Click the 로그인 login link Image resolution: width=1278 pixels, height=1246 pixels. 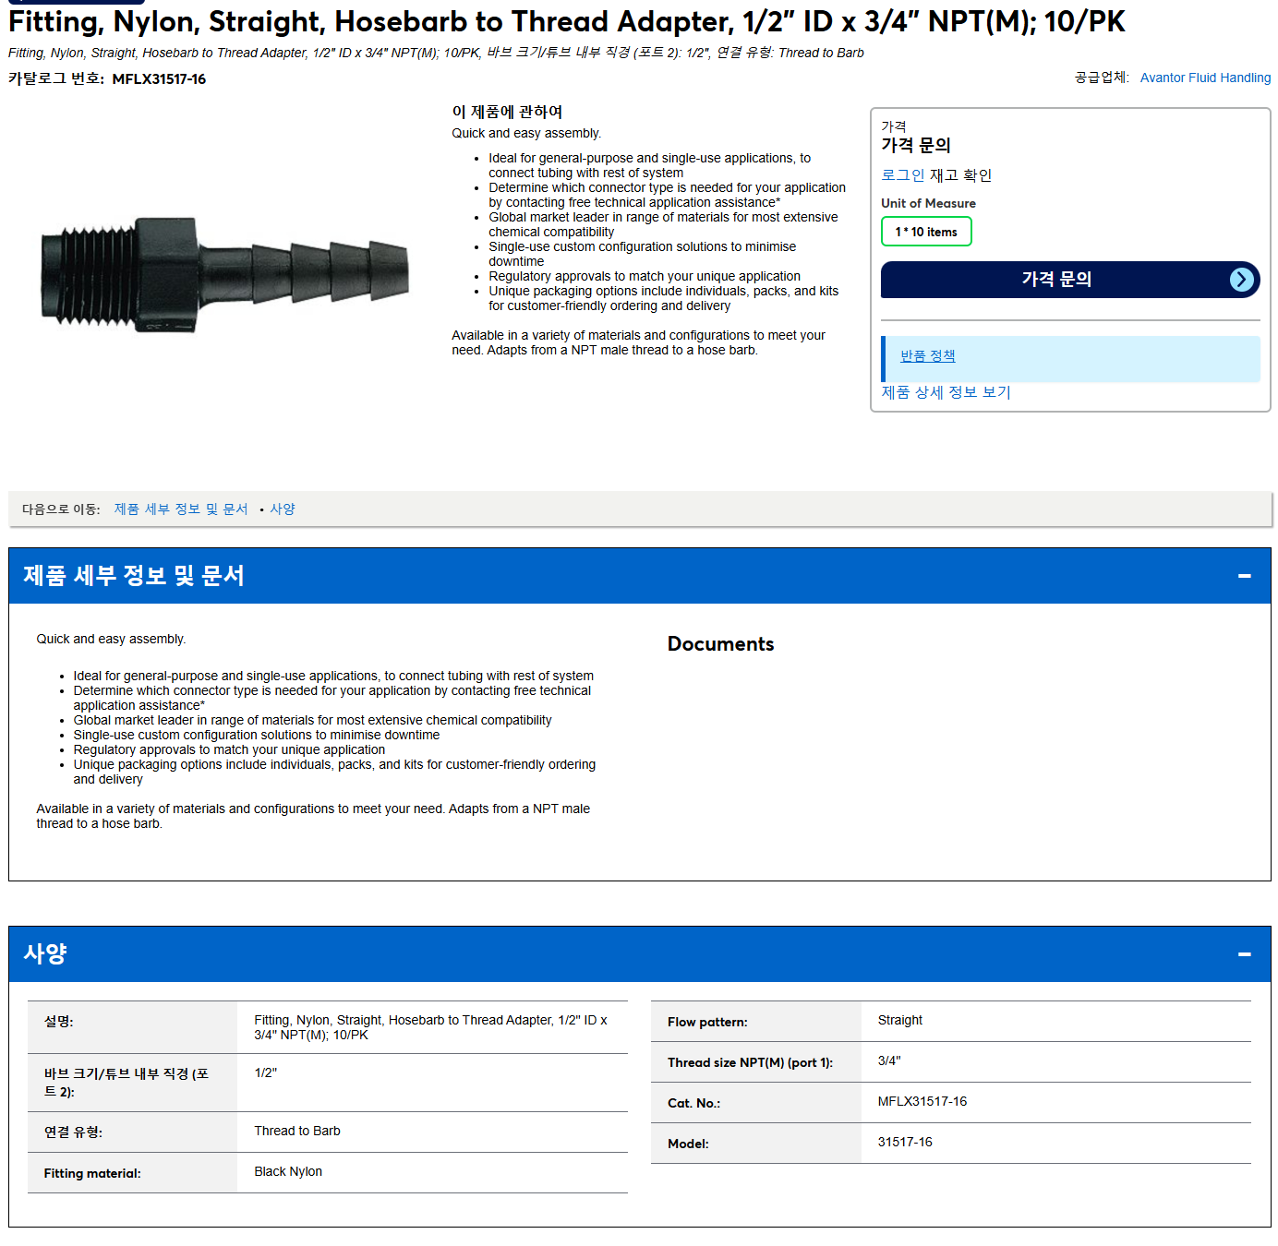(x=902, y=175)
